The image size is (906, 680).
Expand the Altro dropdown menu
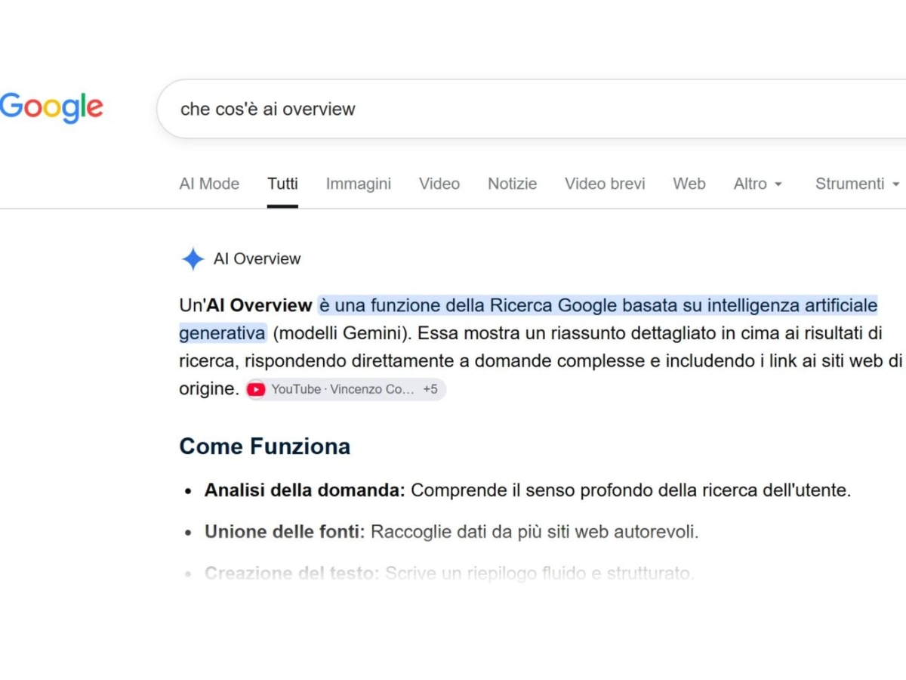[758, 184]
